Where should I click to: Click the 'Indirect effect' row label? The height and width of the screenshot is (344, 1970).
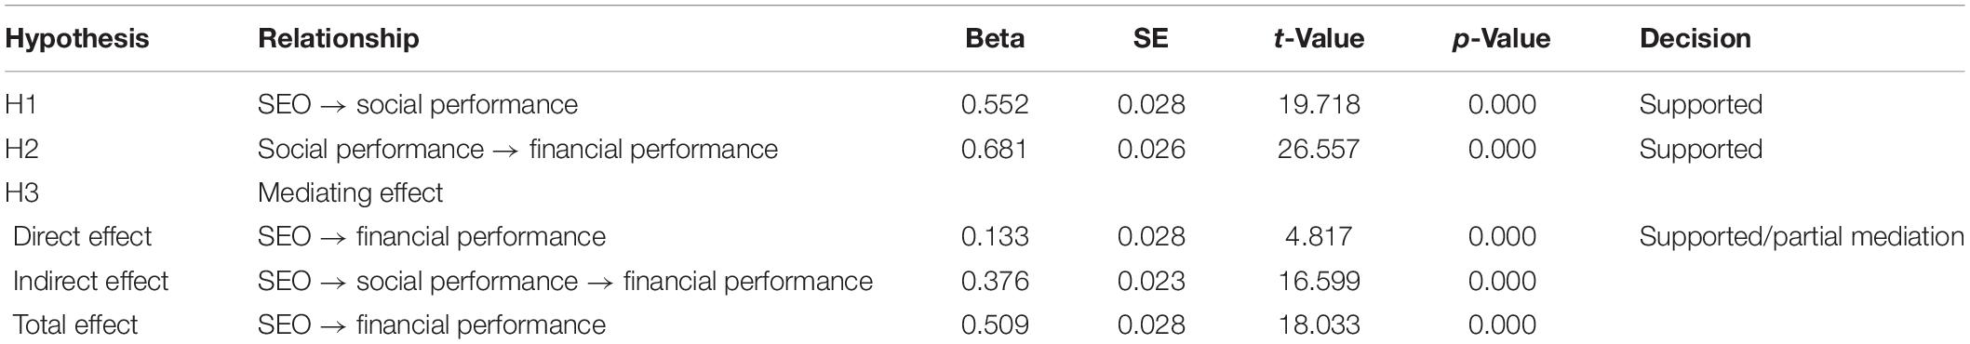coord(91,281)
